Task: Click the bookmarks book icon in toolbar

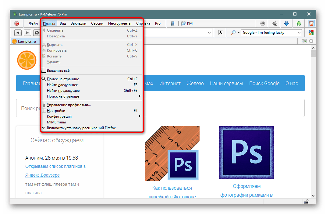Action: [172, 23]
